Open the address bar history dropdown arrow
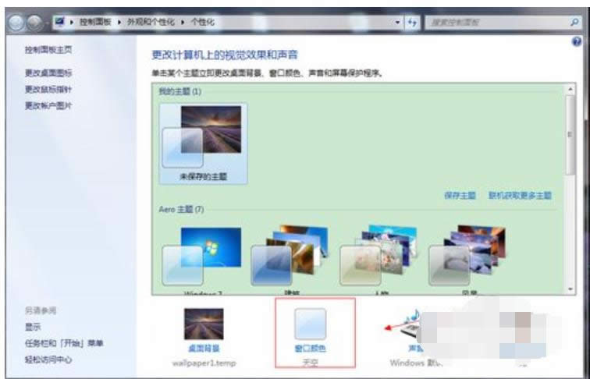The height and width of the screenshot is (379, 590). [x=397, y=23]
